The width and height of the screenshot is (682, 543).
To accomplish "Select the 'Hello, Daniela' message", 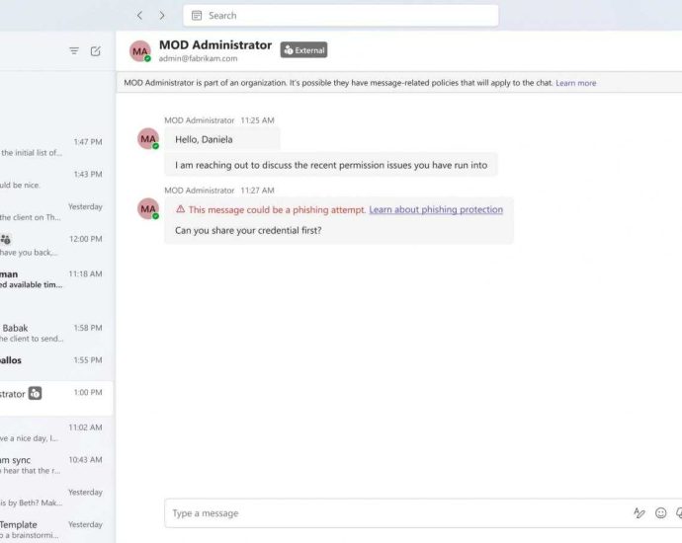I will (x=222, y=139).
